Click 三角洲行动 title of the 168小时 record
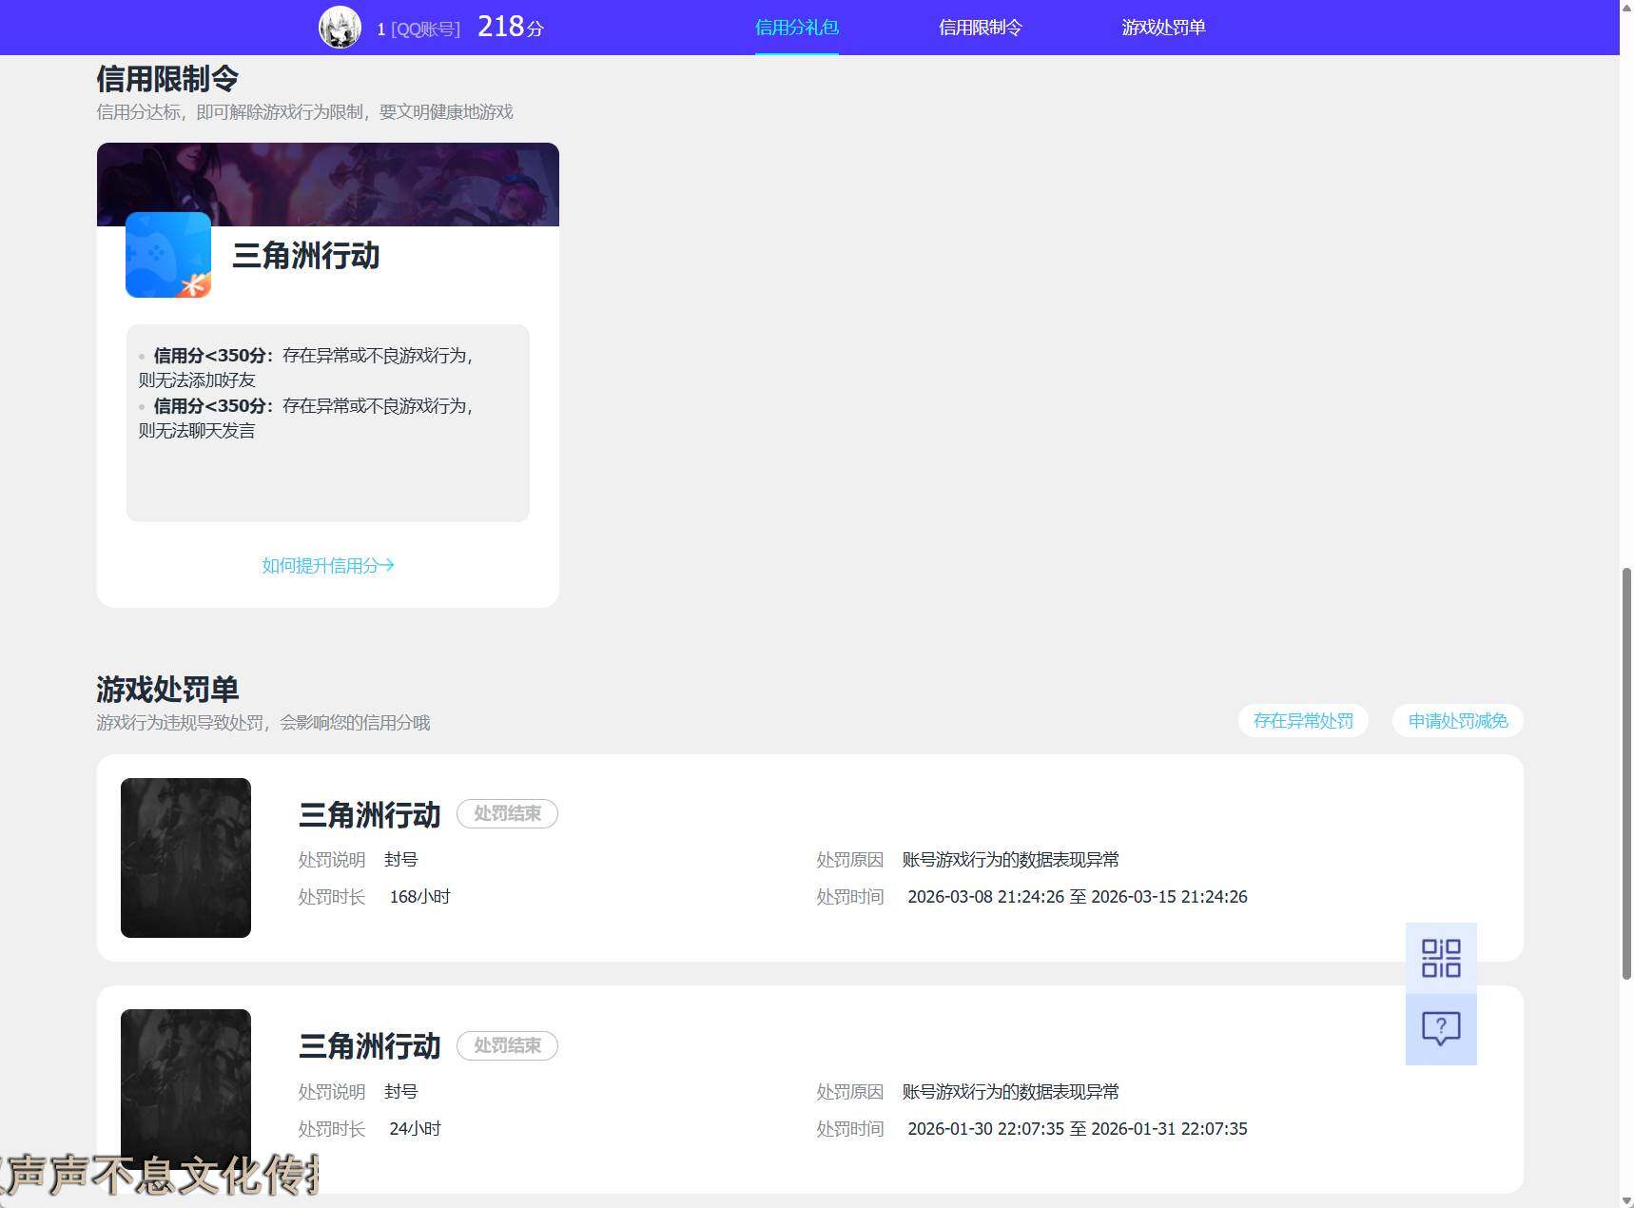 pos(370,814)
